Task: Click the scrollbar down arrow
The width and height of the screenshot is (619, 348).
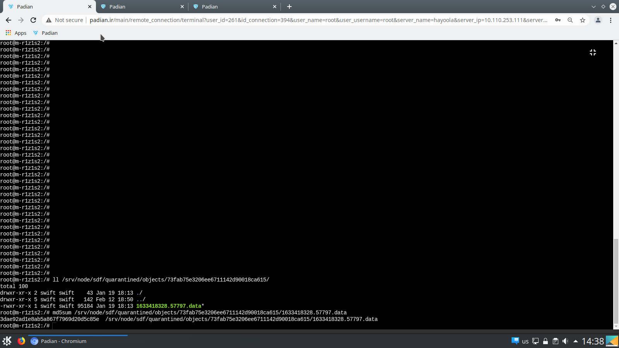Action: pyautogui.click(x=616, y=327)
